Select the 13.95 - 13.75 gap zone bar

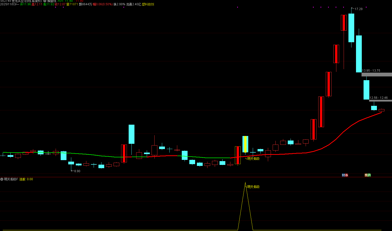377,74
